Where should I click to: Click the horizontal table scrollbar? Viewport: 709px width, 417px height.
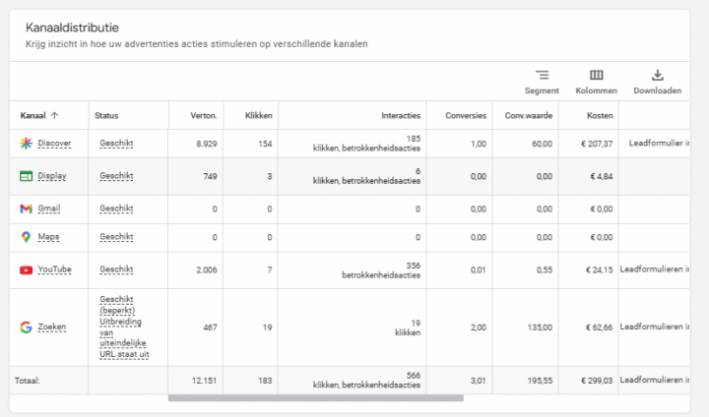tap(316, 398)
